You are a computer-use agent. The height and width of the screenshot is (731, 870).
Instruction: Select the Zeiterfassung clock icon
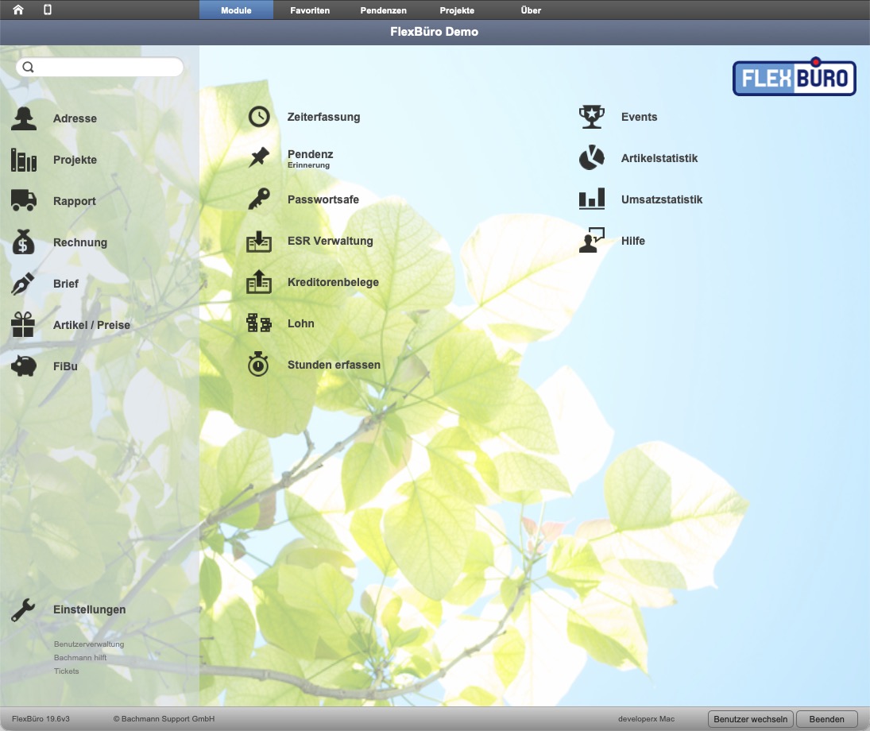(x=259, y=117)
